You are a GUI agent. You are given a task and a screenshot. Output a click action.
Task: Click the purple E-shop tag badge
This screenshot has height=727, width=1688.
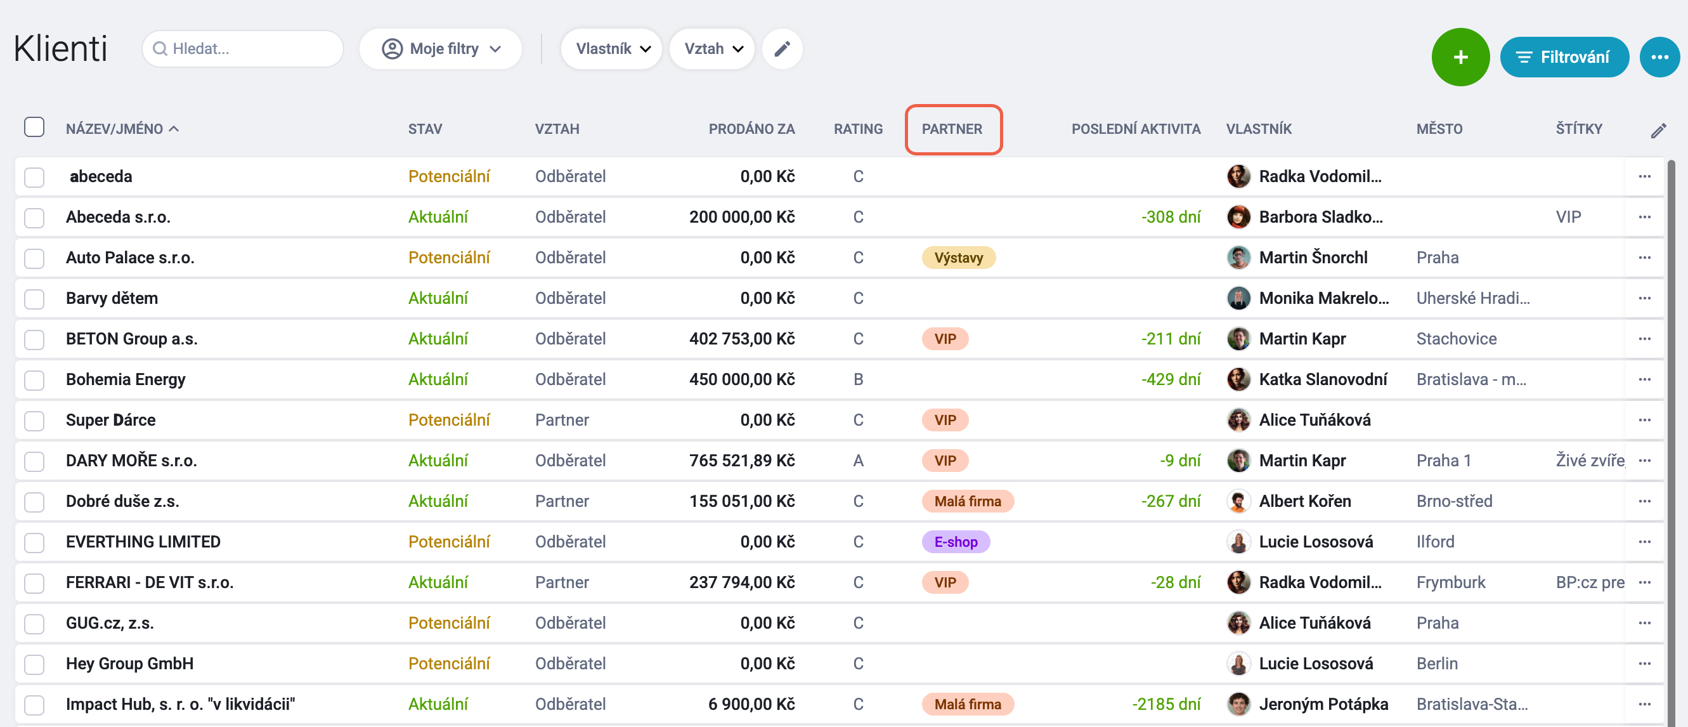tap(955, 542)
